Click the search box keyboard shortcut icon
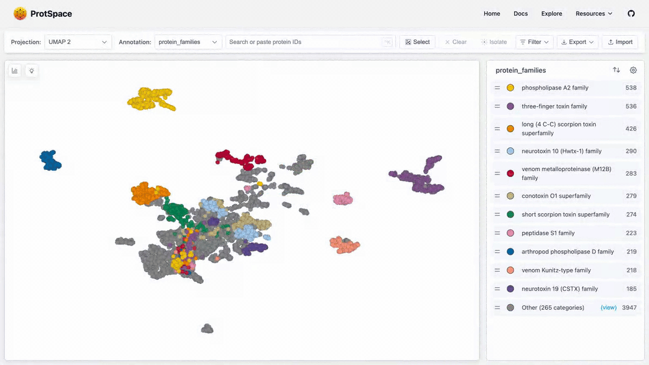 387,42
